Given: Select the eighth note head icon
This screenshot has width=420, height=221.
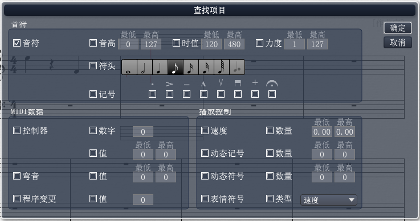Looking at the screenshot, I should coord(176,67).
